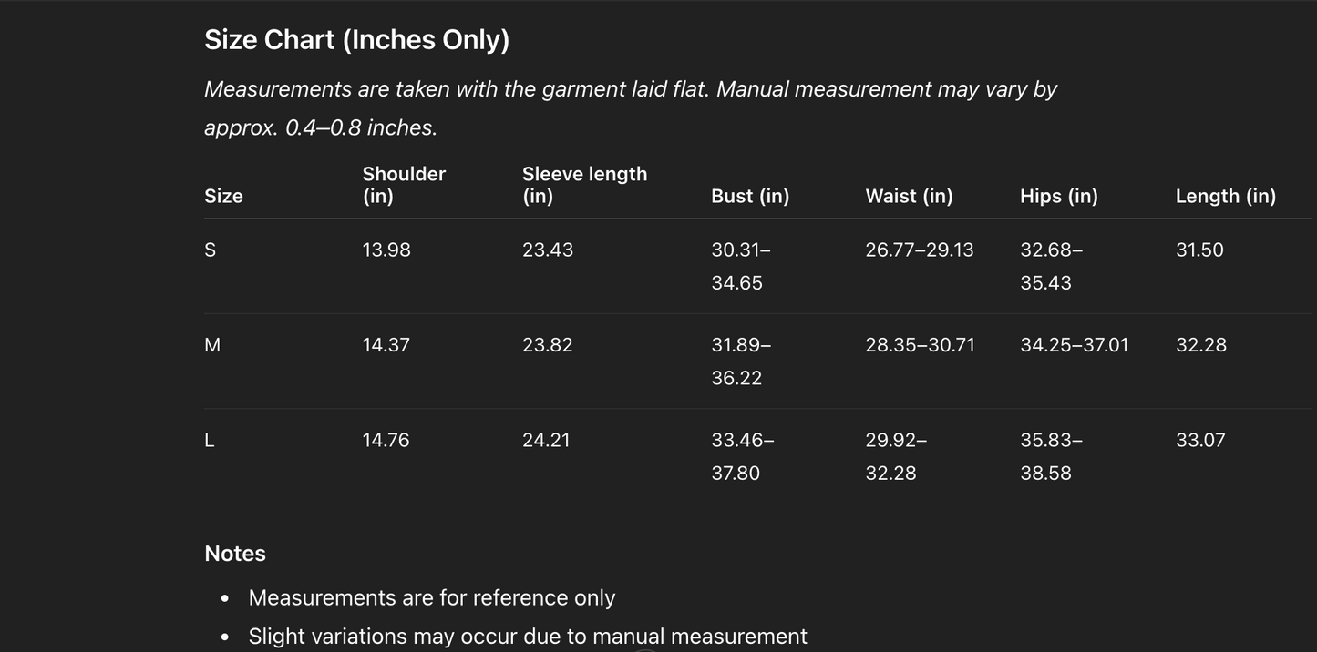Click the 14.76 shoulder value
1317x652 pixels.
tap(386, 440)
